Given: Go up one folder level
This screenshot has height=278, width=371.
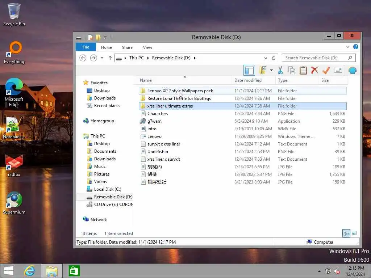Looking at the screenshot, I should (x=110, y=58).
